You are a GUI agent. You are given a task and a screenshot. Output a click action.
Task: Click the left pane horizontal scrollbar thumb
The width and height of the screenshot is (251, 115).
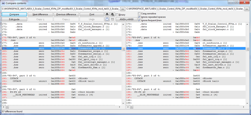[7, 107]
